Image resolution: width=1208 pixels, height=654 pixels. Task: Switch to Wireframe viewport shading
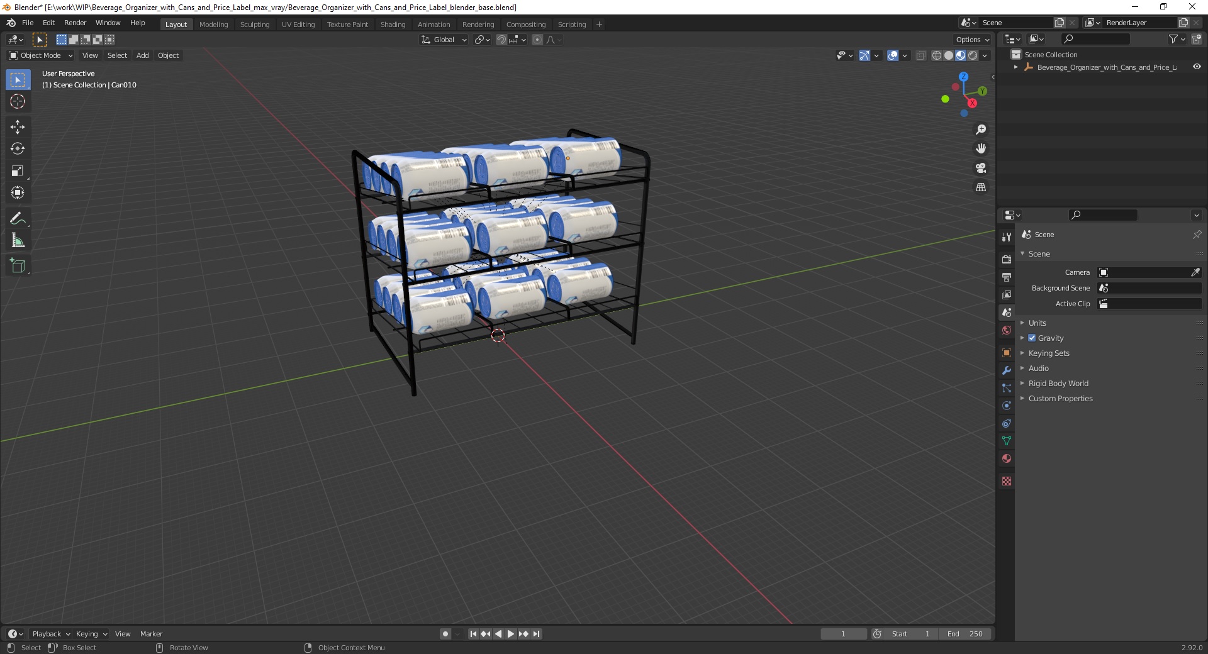(937, 55)
